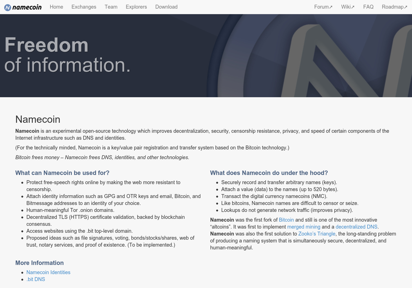Viewport: 412px width, 288px height.
Task: Open the Explorers page
Action: 136,7
